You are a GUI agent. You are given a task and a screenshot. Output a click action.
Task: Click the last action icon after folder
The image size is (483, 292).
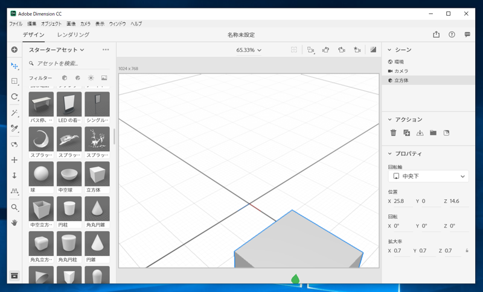446,132
